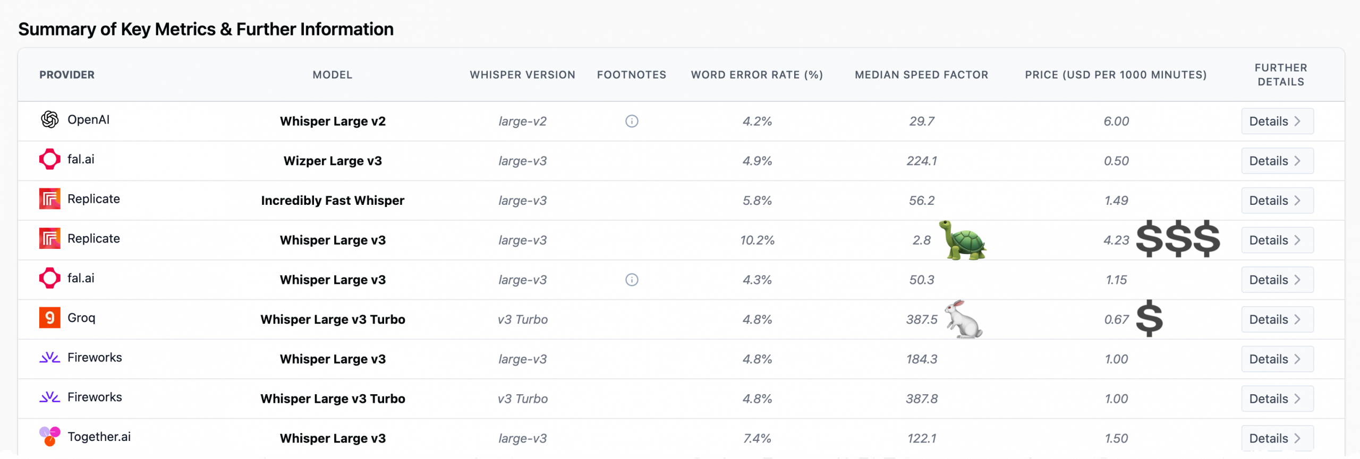Click Fireworks logo in Whisper Large v3 Turbo row
Image resolution: width=1360 pixels, height=459 pixels.
coord(49,397)
